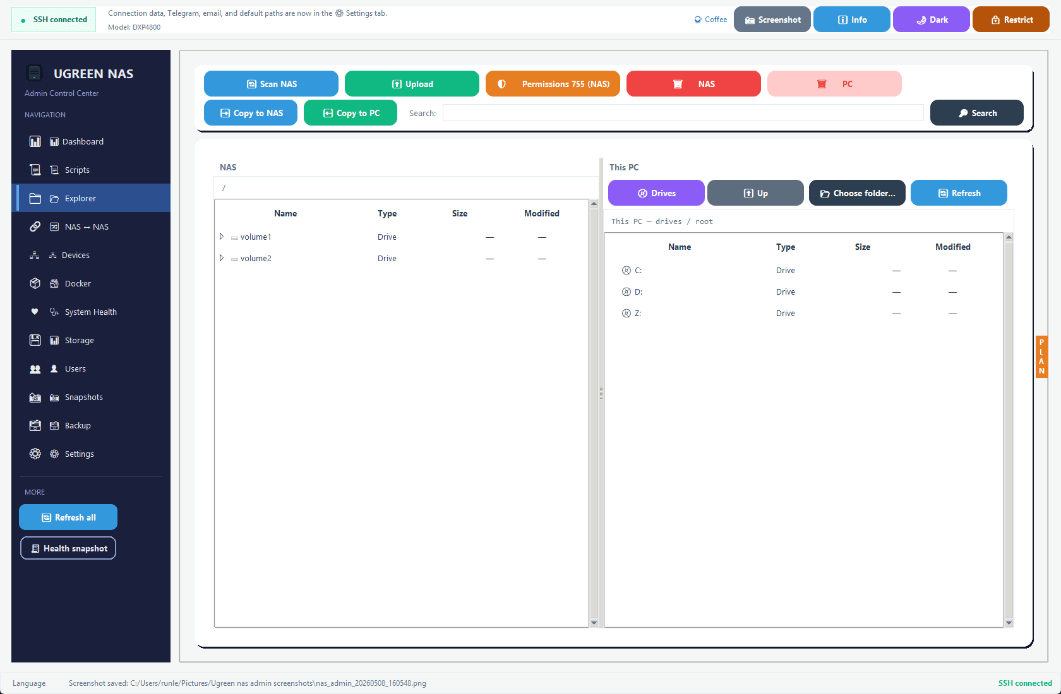1061x694 pixels.
Task: Click the purple Drives button
Action: click(x=656, y=193)
